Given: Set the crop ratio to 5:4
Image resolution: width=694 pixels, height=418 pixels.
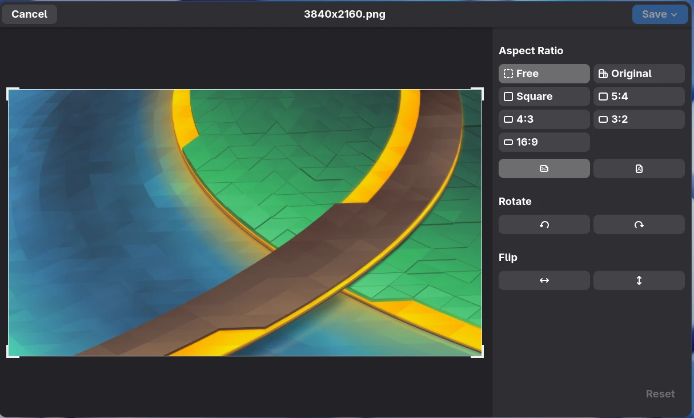Looking at the screenshot, I should coord(639,97).
